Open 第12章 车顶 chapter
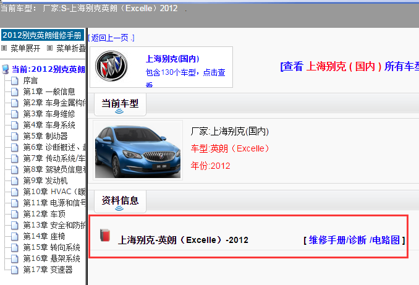Image resolution: width=419 pixels, height=285 pixels. tap(44, 214)
